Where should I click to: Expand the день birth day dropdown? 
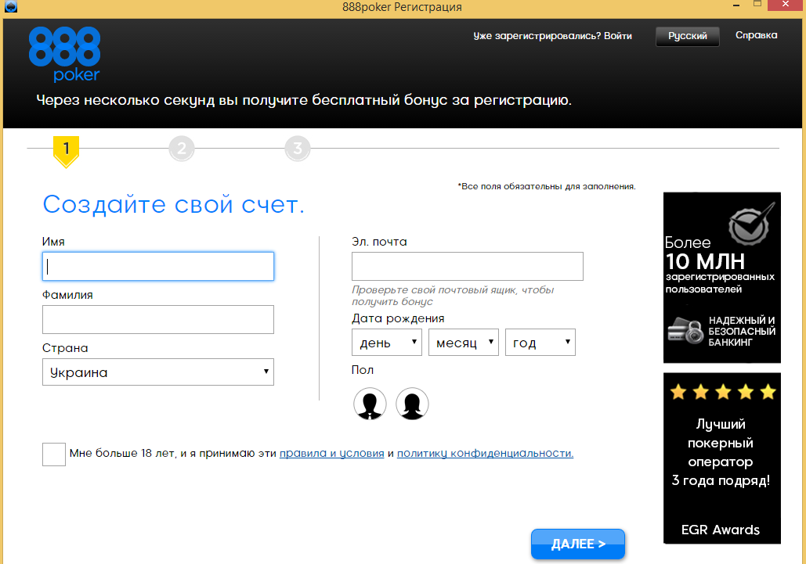click(x=387, y=343)
